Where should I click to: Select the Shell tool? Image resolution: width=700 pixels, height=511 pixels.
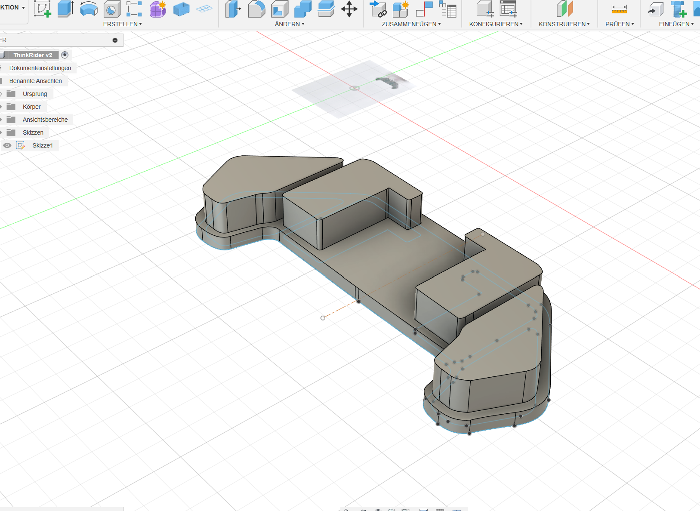click(280, 9)
